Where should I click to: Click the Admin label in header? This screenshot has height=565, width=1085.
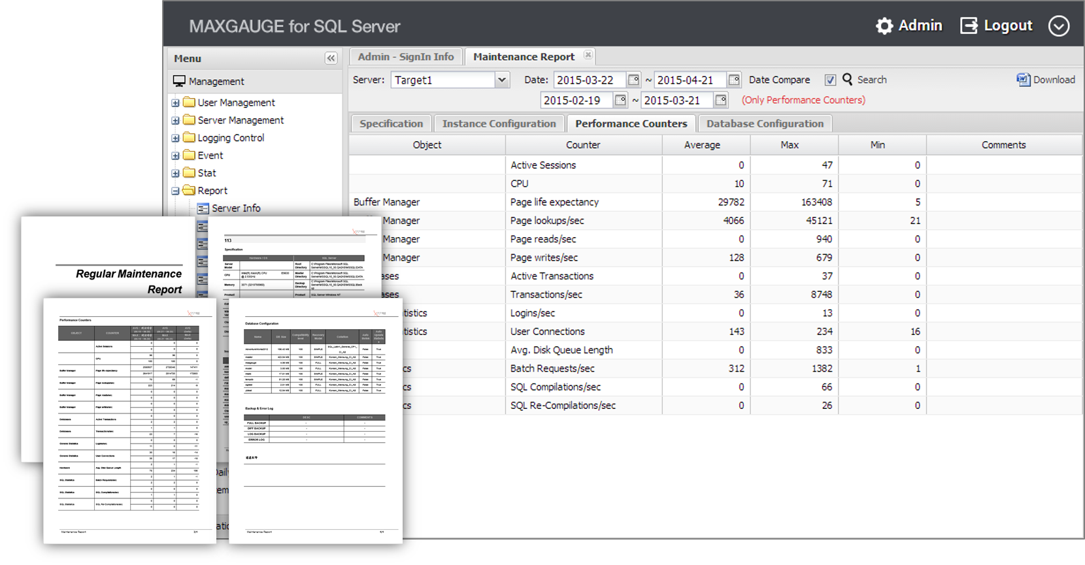pyautogui.click(x=920, y=25)
